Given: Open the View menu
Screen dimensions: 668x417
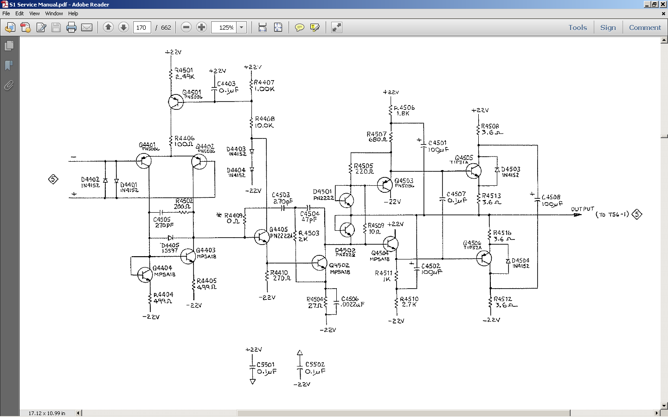Looking at the screenshot, I should pyautogui.click(x=34, y=13).
